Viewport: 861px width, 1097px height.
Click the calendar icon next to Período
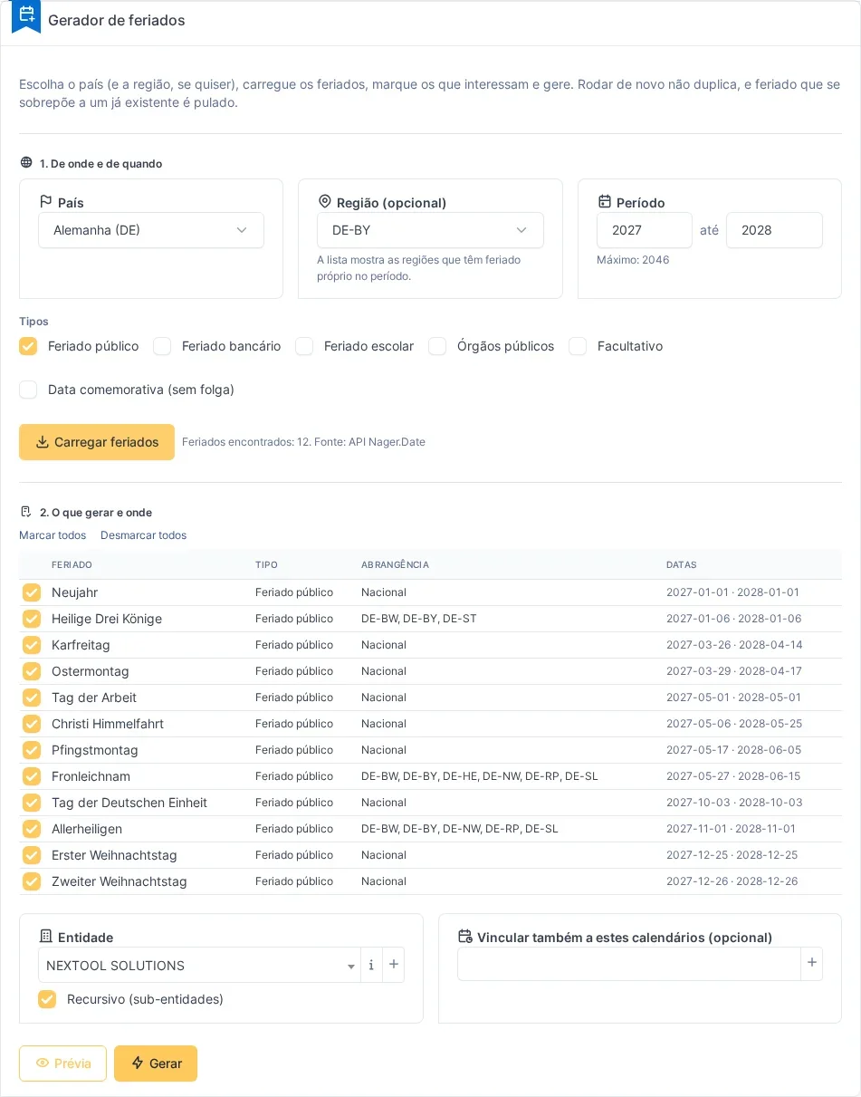coord(605,202)
